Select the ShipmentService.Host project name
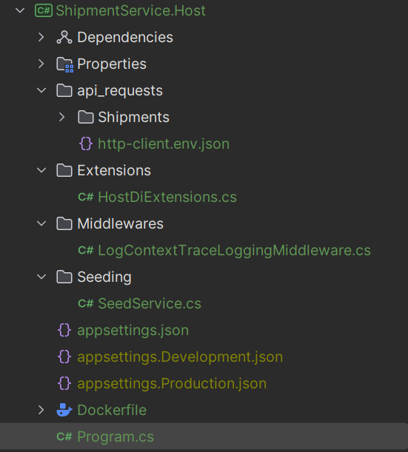 [x=130, y=10]
